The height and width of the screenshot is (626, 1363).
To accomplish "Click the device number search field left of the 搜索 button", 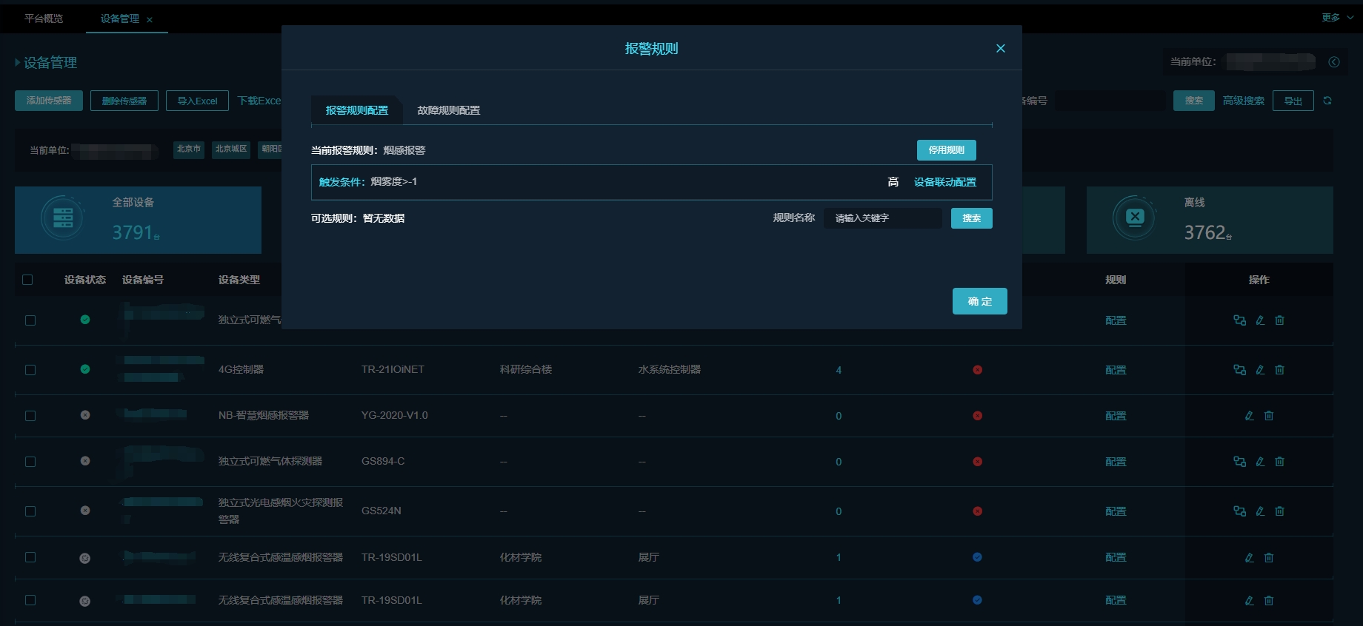I will pos(1110,101).
